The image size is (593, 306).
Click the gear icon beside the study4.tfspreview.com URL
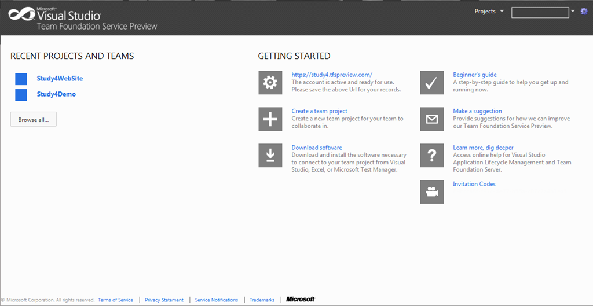tap(270, 82)
